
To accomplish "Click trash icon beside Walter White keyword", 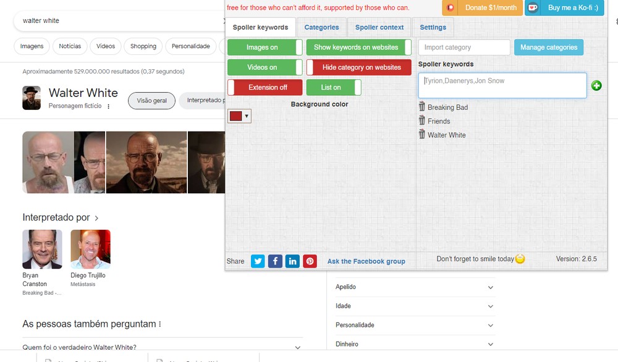I will [x=421, y=134].
